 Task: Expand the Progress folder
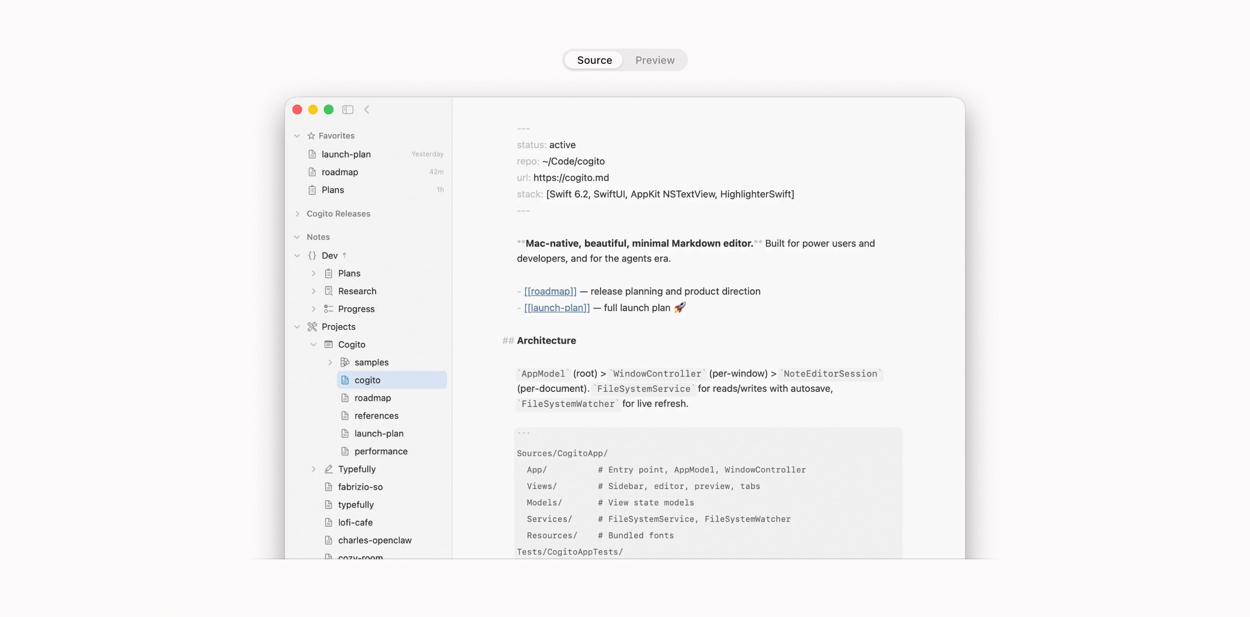[313, 309]
